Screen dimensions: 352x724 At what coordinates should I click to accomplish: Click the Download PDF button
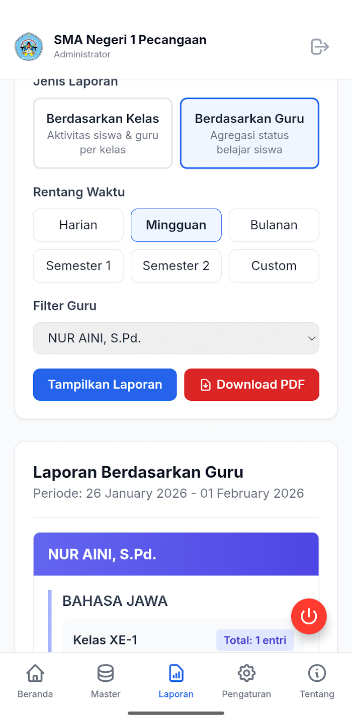coord(252,385)
